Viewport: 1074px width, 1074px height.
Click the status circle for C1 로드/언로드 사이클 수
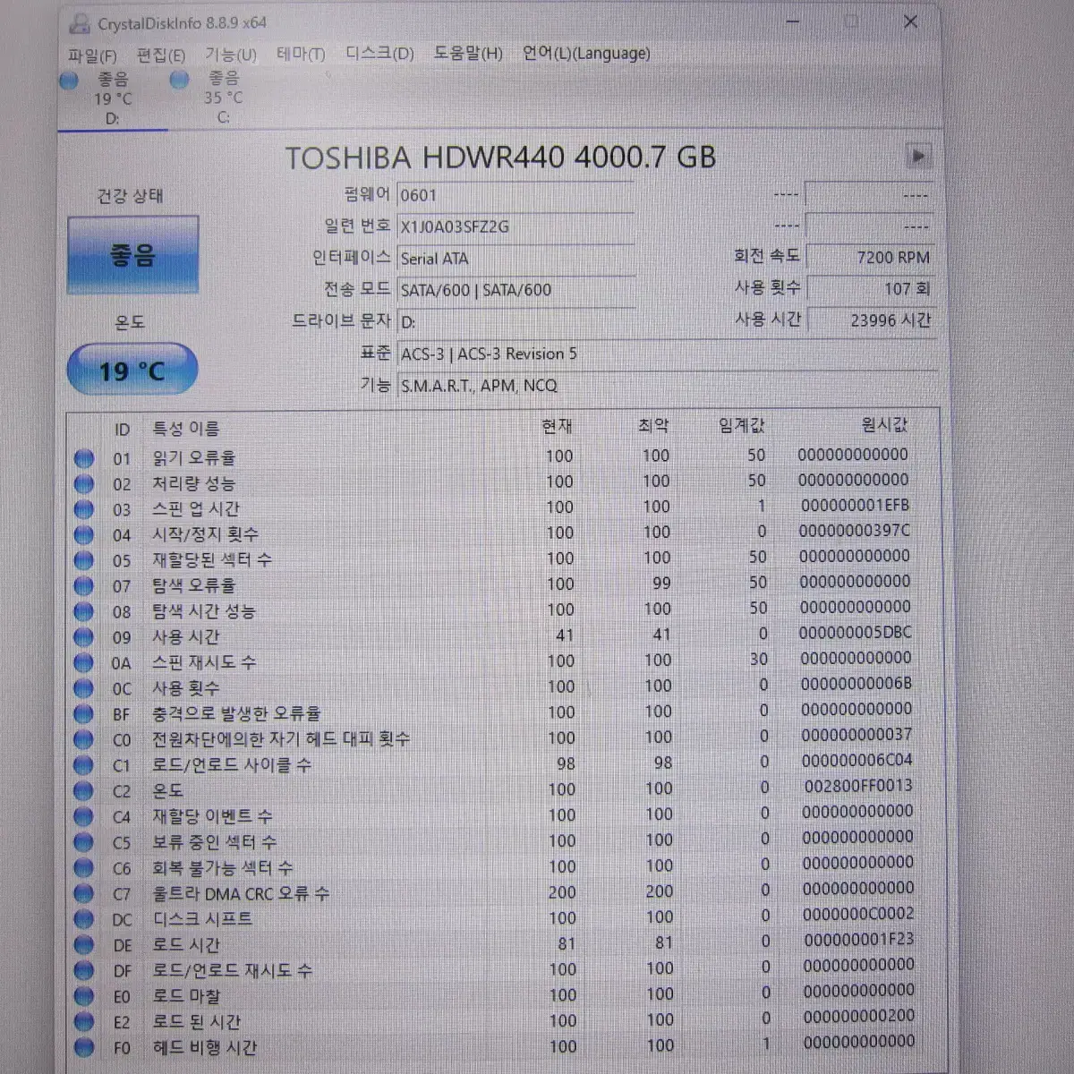84,765
